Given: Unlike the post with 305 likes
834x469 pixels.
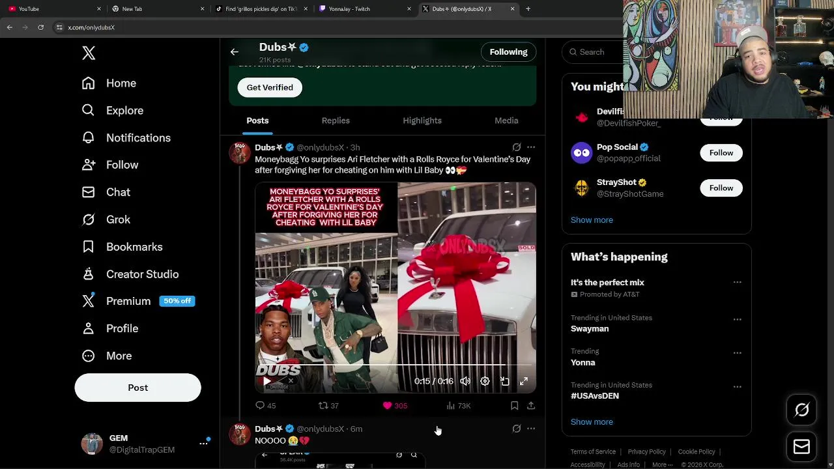Looking at the screenshot, I should pyautogui.click(x=395, y=406).
